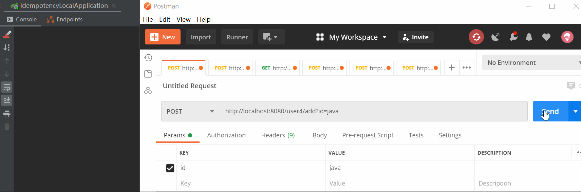
Task: Click the heart icon in header
Action: [546, 37]
